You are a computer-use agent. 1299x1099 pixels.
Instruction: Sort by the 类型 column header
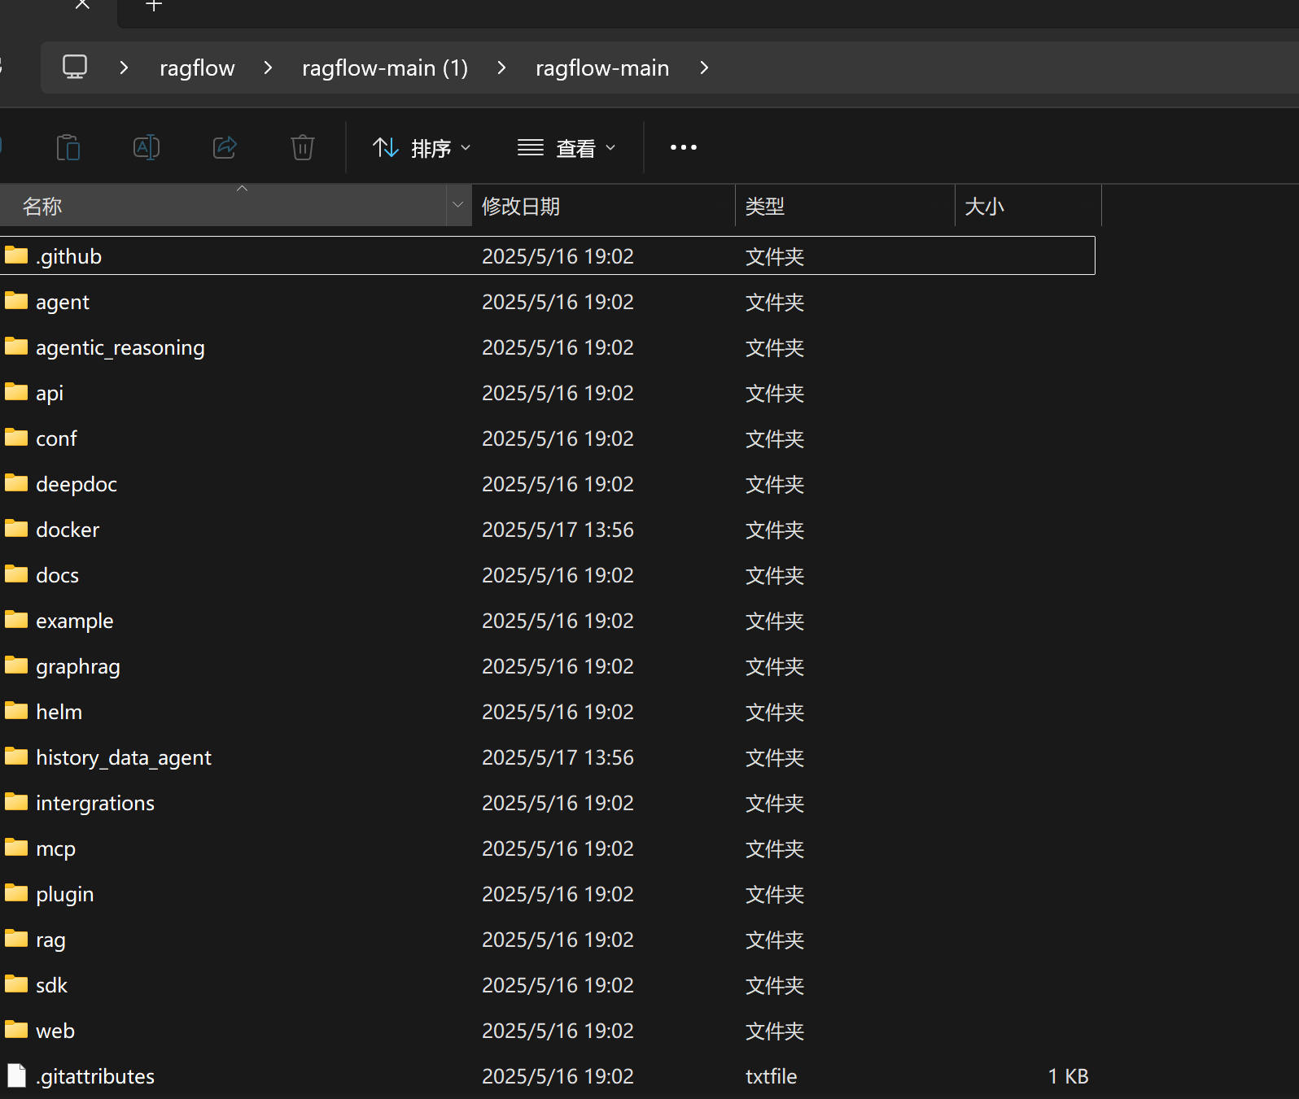[845, 206]
